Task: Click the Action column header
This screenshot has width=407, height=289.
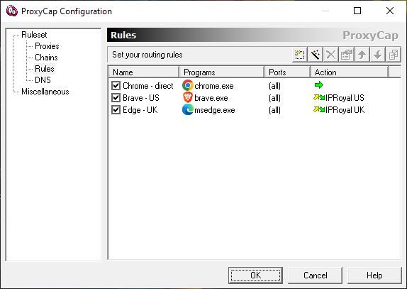Action: click(x=349, y=72)
